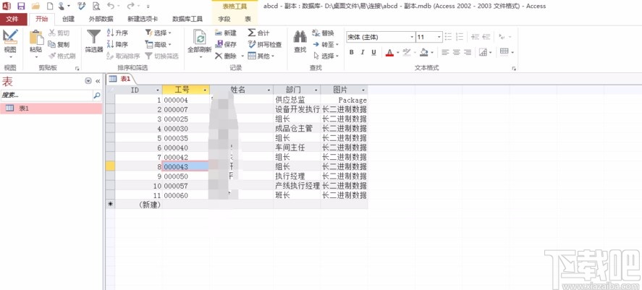Open the font size dropdown showing 11
This screenshot has height=290, width=642.
point(439,37)
